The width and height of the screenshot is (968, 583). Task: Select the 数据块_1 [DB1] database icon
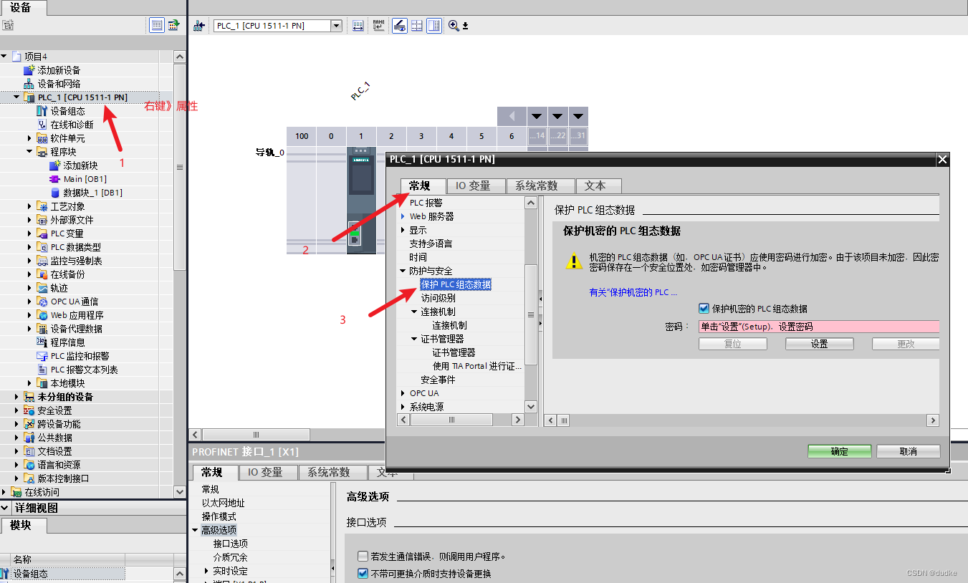pos(55,193)
